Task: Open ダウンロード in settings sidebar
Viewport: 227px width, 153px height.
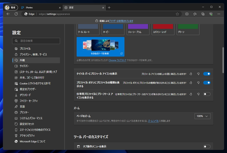Action: [x=25, y=95]
